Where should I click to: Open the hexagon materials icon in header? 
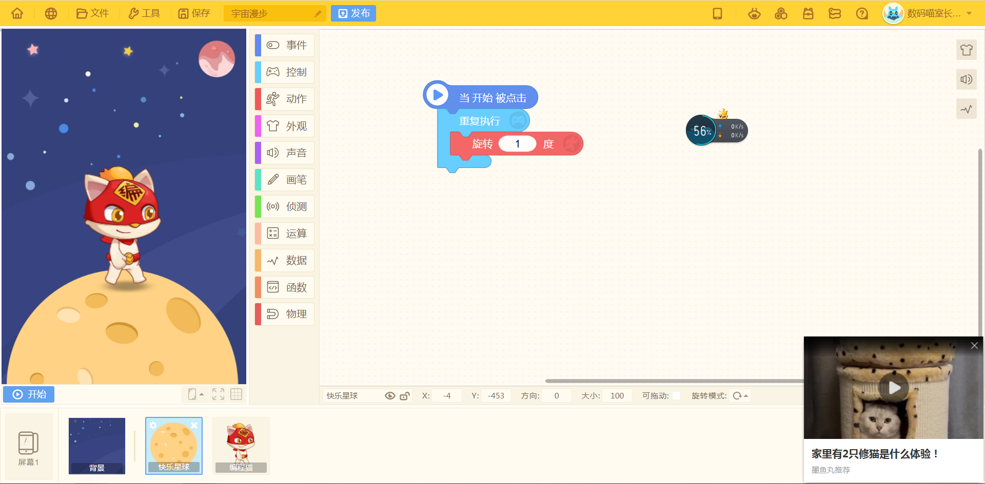coord(781,13)
